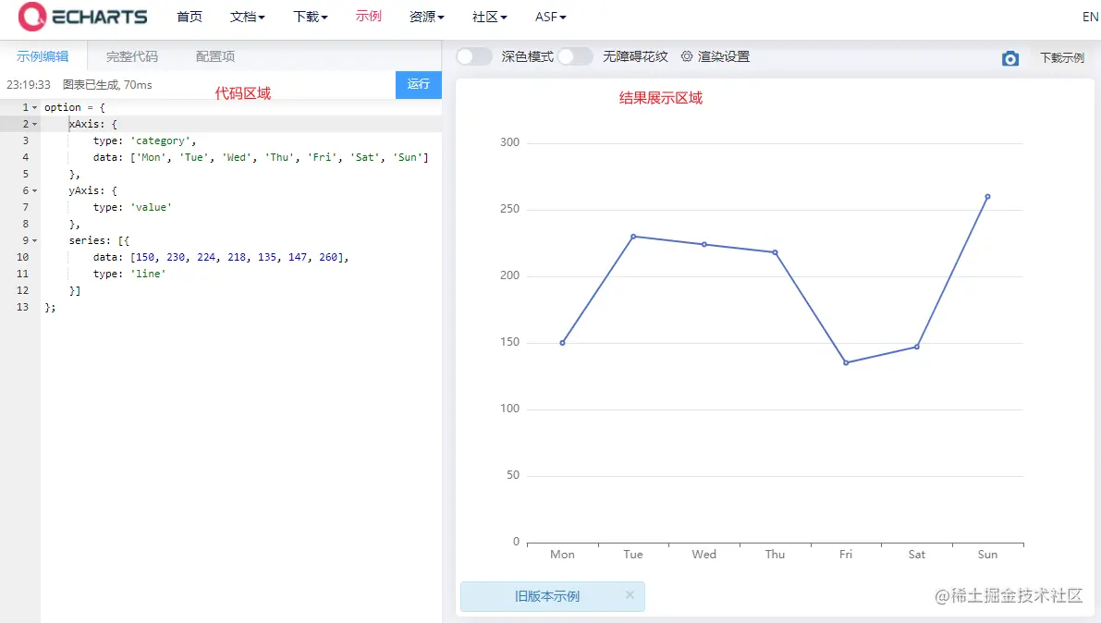Switch to 完整代码 tab

[x=132, y=56]
